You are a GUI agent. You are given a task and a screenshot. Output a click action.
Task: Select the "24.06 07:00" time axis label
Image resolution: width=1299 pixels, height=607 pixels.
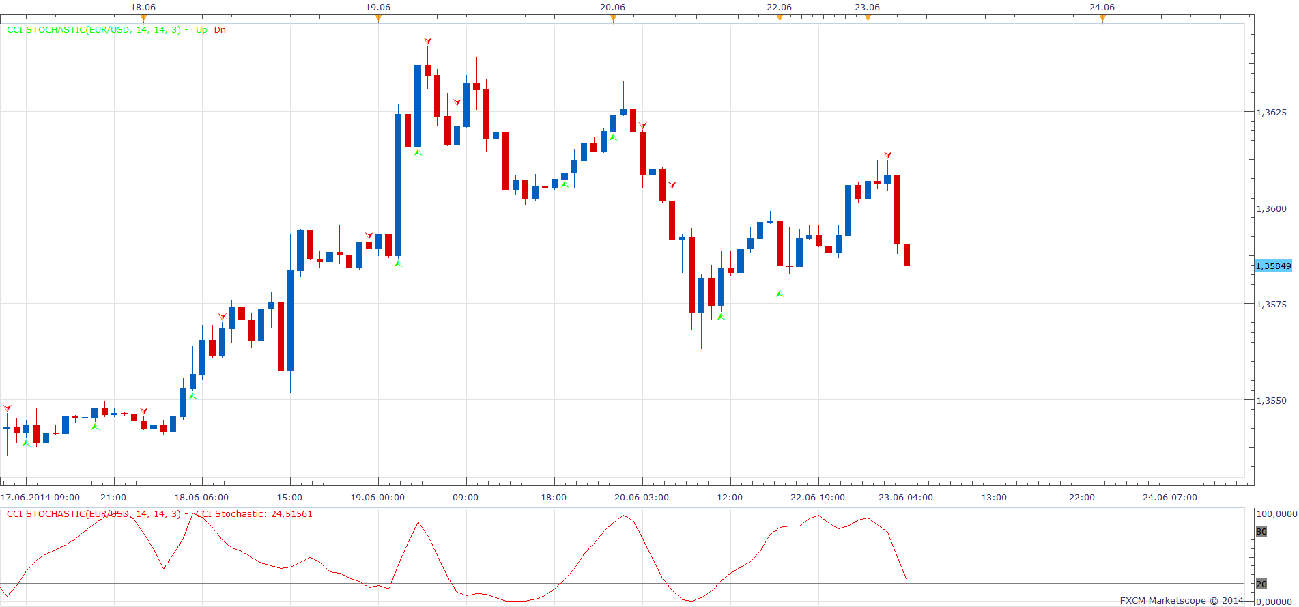[1170, 497]
